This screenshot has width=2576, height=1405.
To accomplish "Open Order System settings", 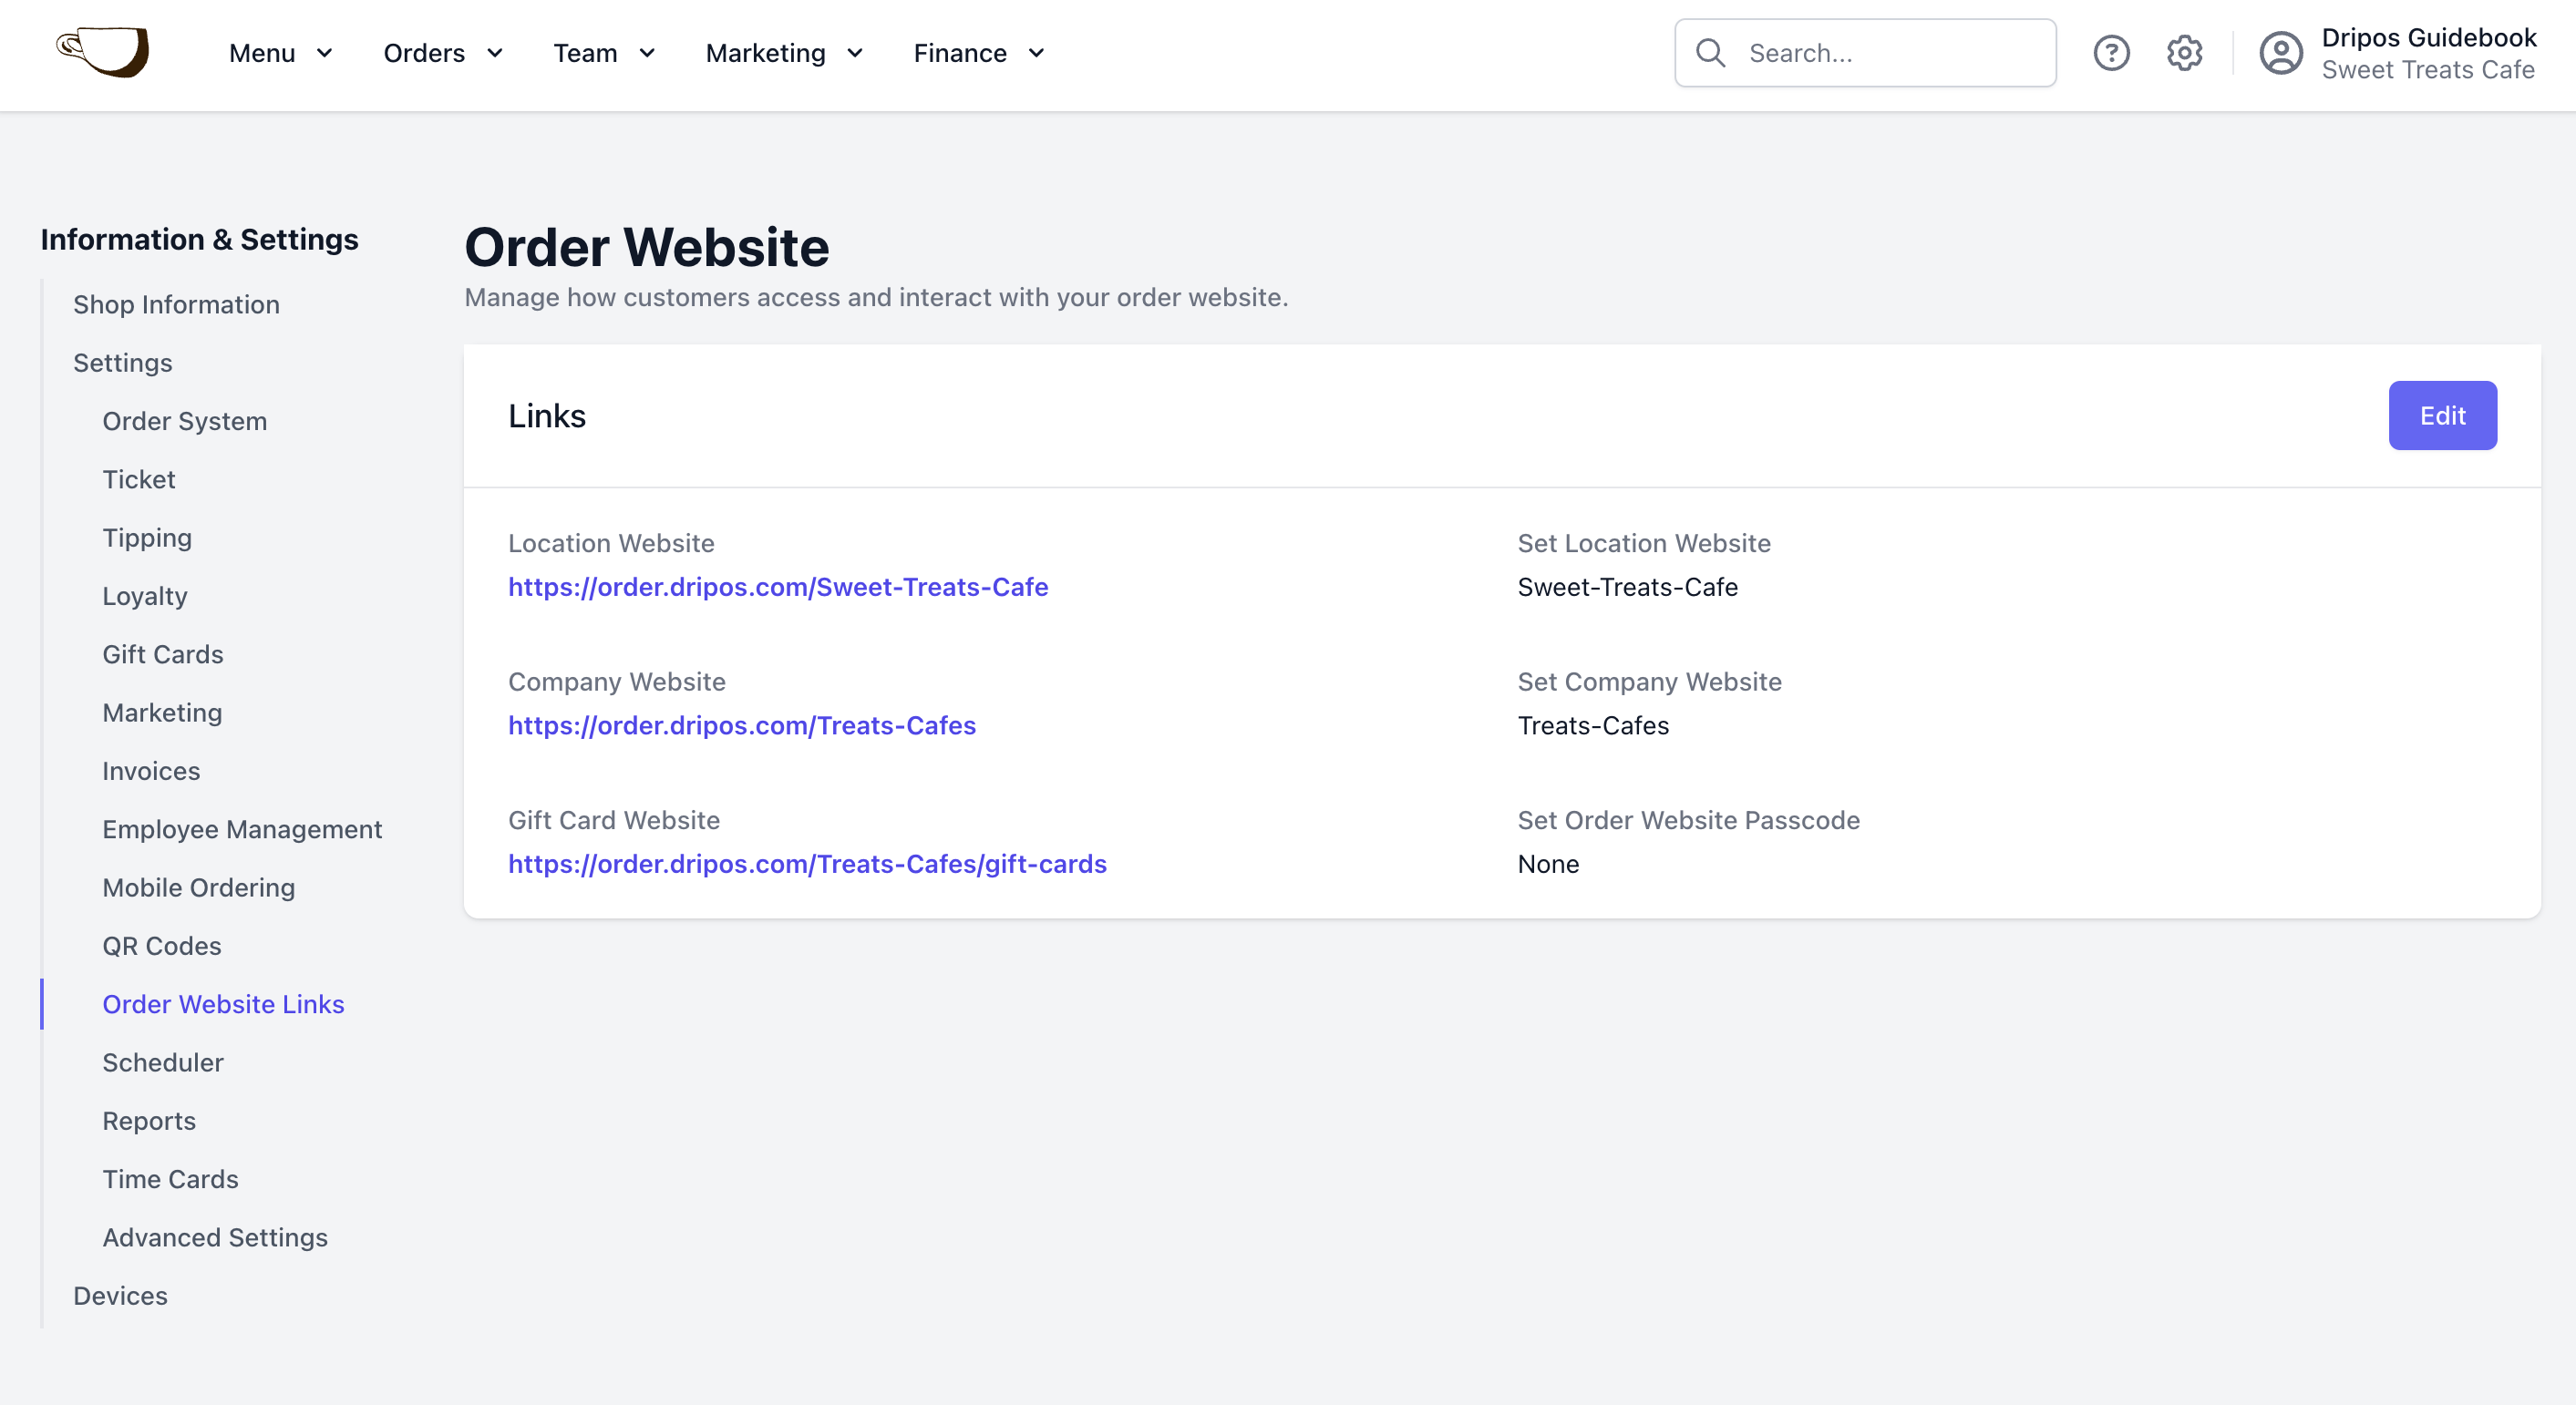I will point(185,421).
